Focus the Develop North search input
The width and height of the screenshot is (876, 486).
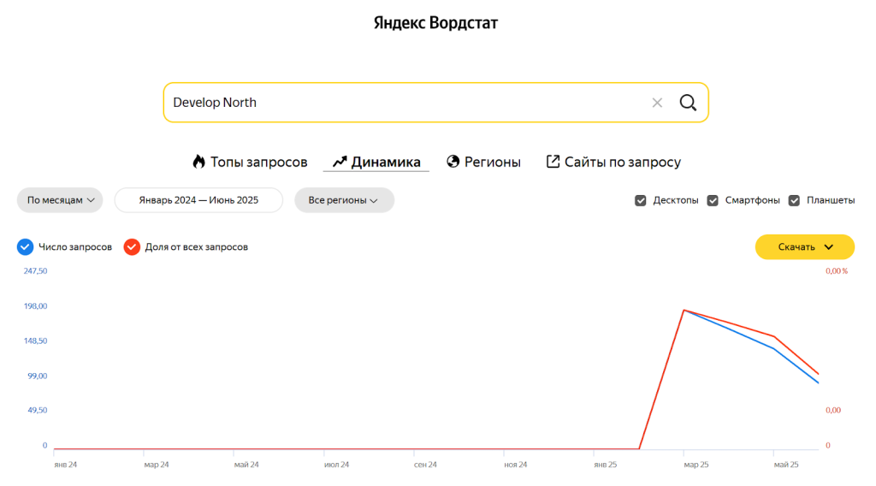point(402,103)
